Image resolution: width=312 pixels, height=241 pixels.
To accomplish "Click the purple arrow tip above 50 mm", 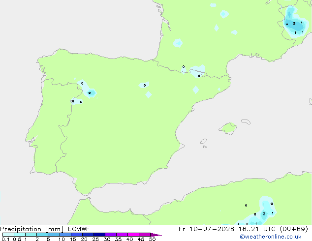I will pyautogui.click(x=156, y=235).
